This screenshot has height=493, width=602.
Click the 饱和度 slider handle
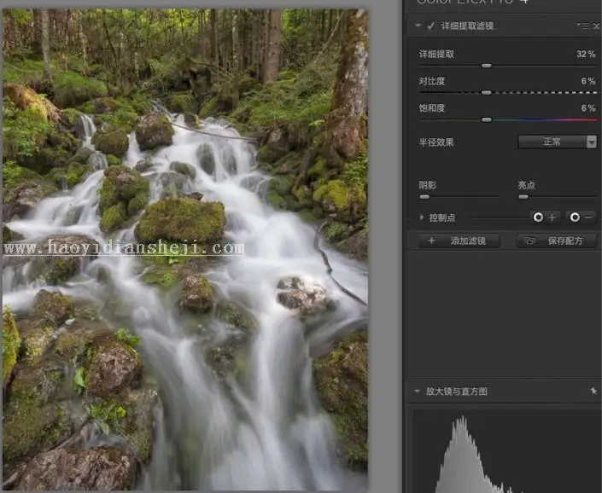pos(487,120)
